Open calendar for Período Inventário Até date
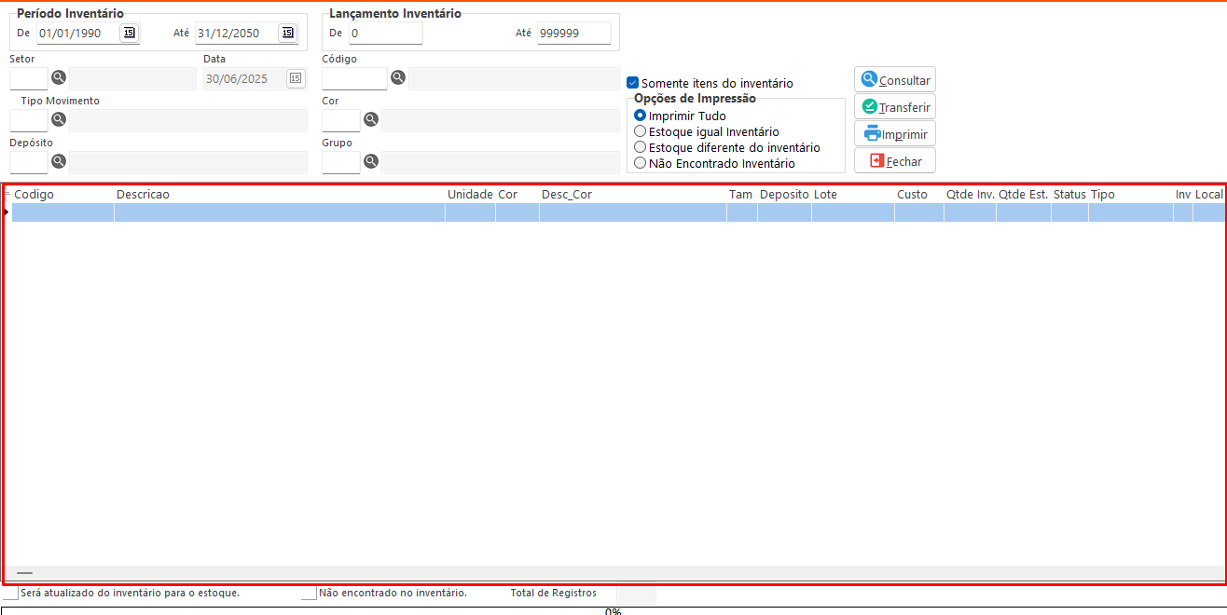The width and height of the screenshot is (1227, 615). 287,34
